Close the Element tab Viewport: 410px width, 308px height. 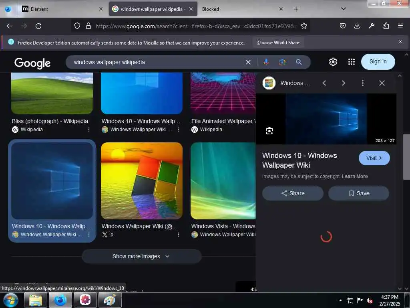point(101,9)
